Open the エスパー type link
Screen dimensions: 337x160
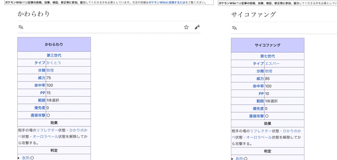tap(272, 64)
